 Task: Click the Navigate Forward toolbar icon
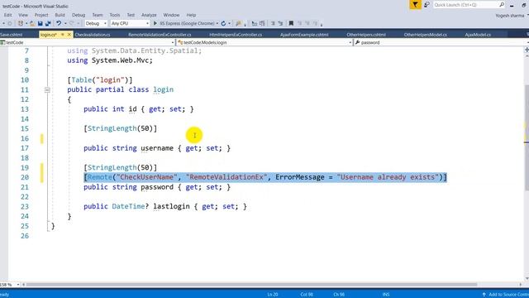10,23
